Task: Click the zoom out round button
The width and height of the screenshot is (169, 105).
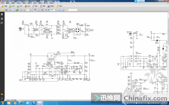Action: click(x=46, y=10)
